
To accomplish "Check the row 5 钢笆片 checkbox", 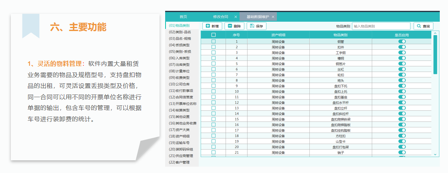I will [x=213, y=64].
